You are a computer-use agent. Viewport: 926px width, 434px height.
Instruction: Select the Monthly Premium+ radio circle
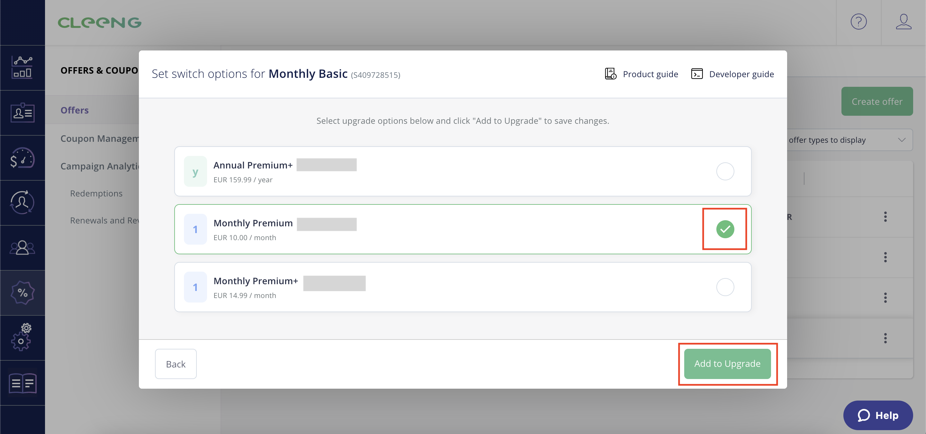[725, 287]
